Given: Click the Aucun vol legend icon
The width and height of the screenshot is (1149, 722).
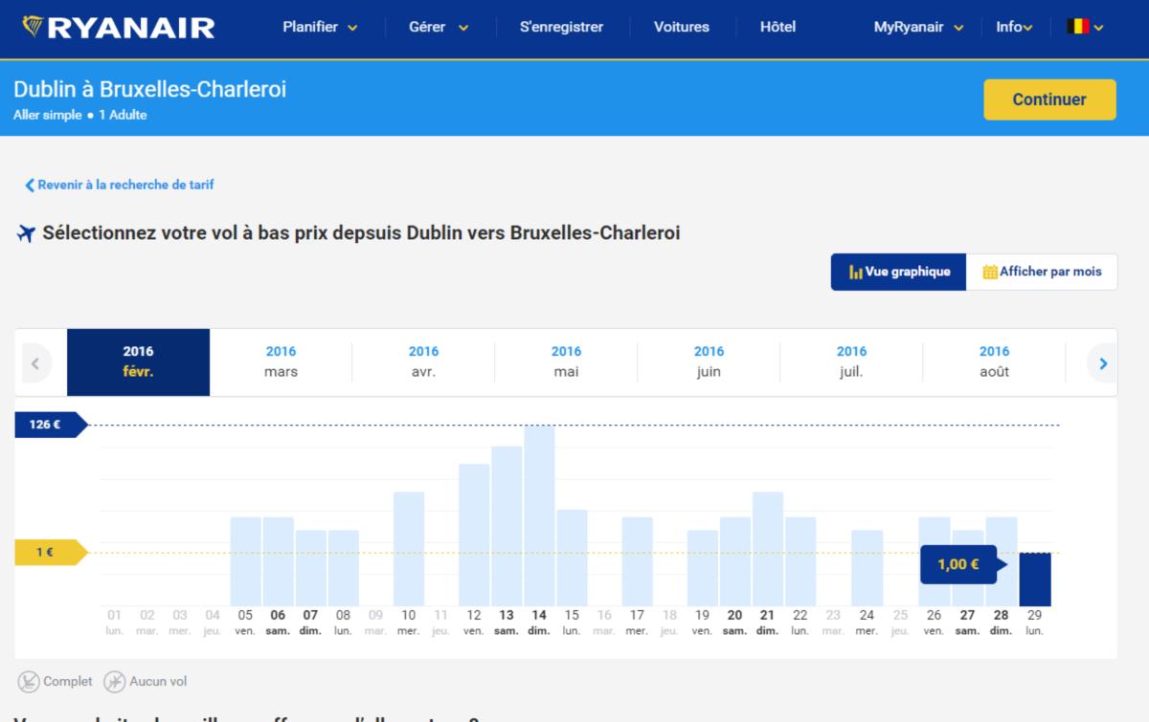Looking at the screenshot, I should pos(114,682).
